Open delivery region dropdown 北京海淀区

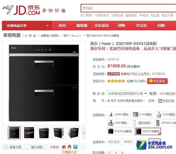point(127,94)
